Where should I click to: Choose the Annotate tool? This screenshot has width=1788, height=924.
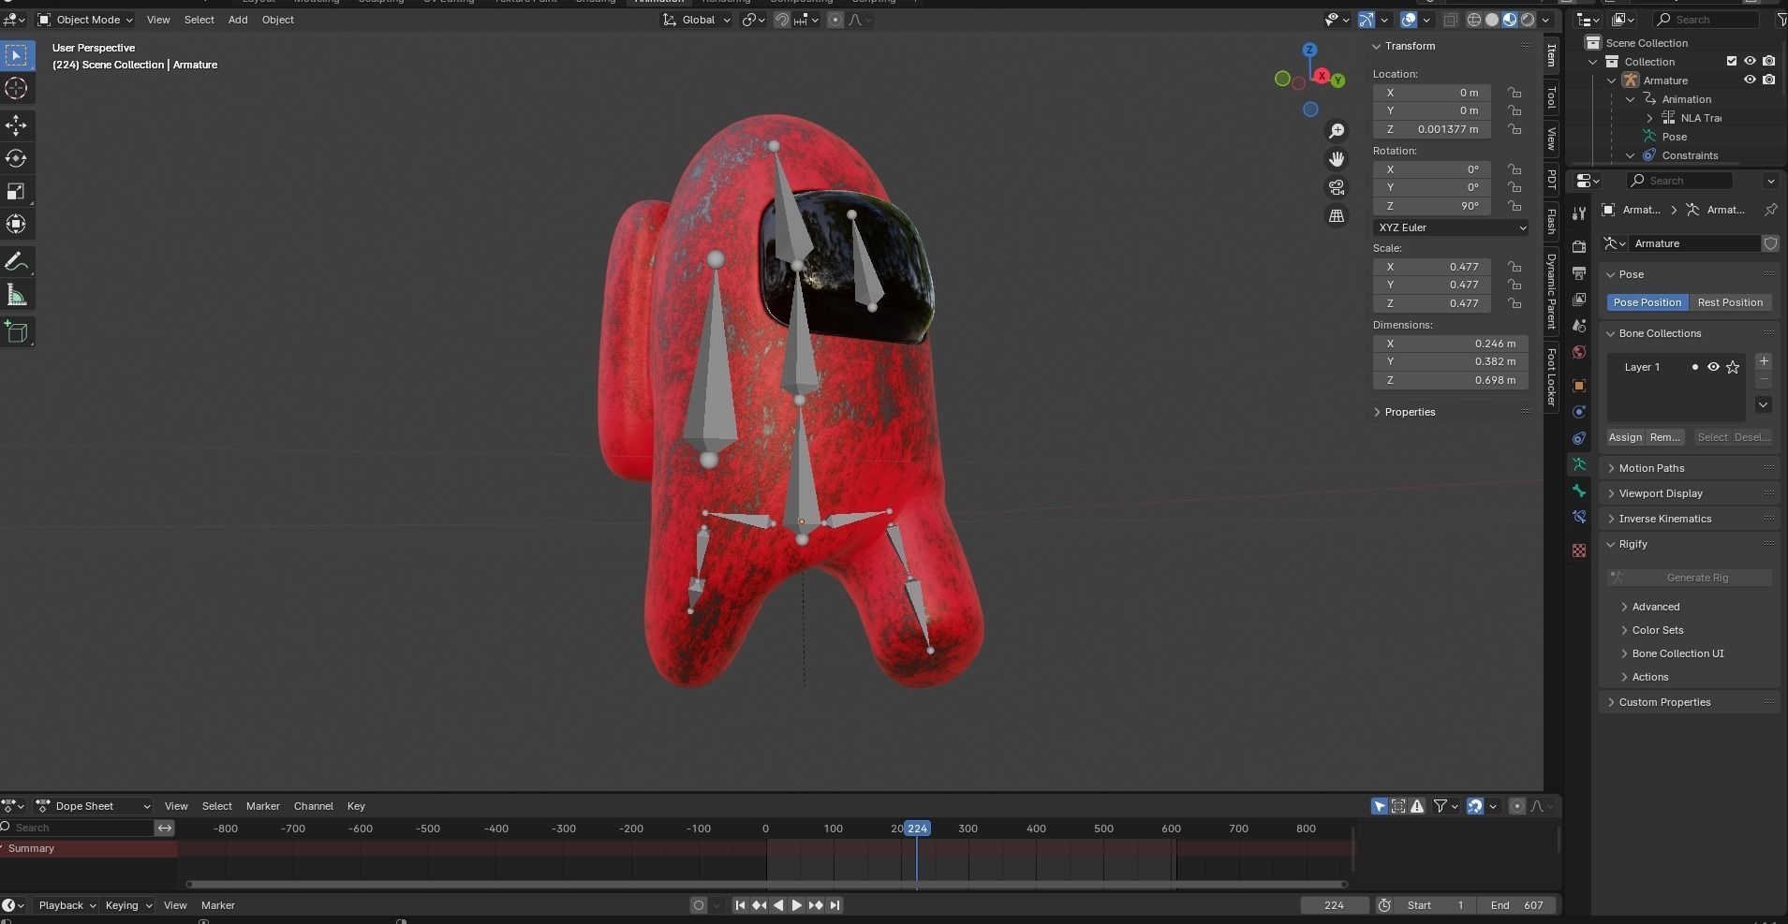coord(16,262)
